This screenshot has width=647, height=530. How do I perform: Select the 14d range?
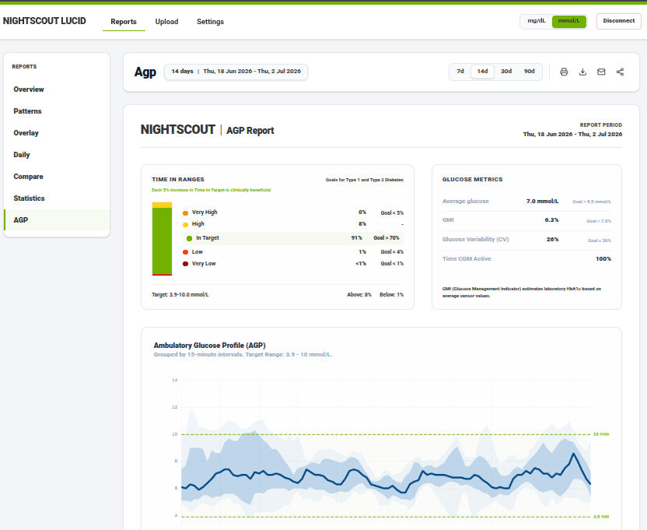point(482,72)
